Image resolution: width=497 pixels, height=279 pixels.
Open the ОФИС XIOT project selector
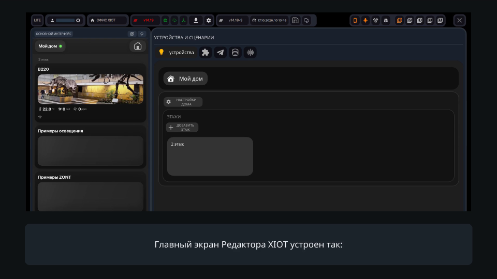pos(108,20)
